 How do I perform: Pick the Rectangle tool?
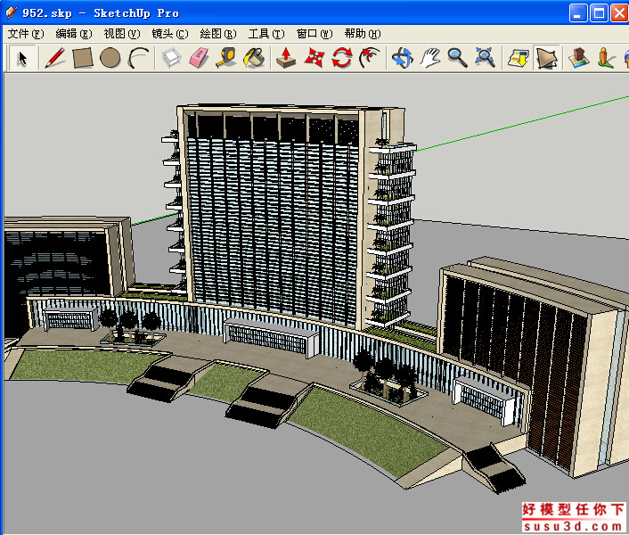[83, 58]
